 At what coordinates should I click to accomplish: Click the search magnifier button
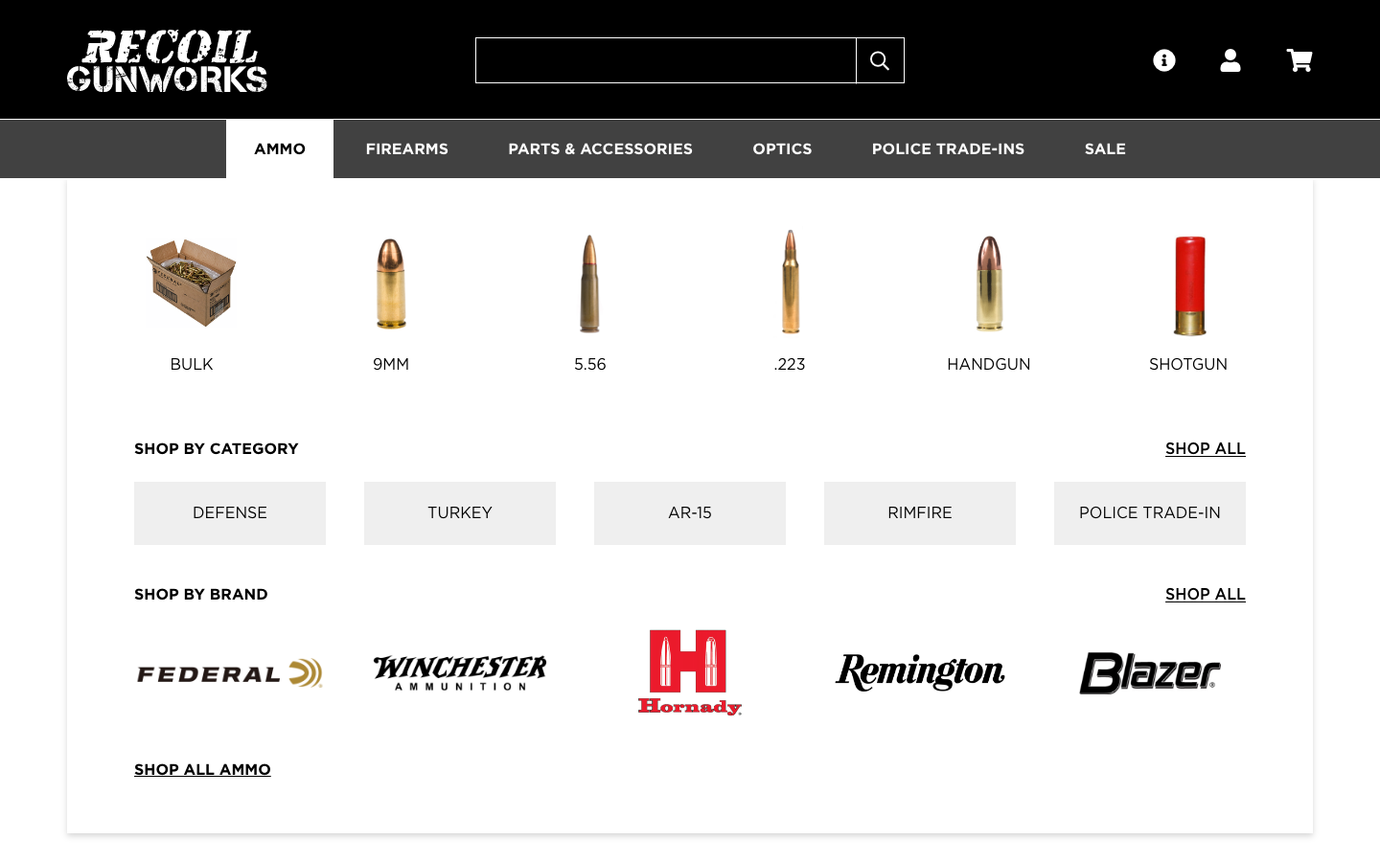880,60
